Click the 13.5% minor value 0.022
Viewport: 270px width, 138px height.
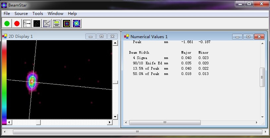203,68
